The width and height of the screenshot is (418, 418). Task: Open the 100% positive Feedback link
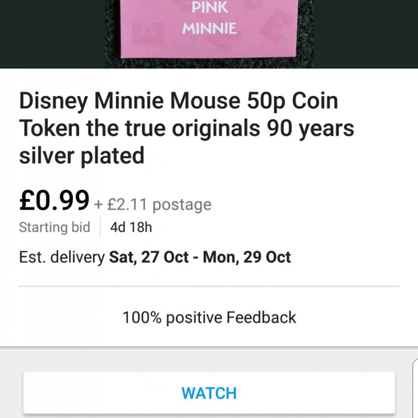tap(209, 317)
